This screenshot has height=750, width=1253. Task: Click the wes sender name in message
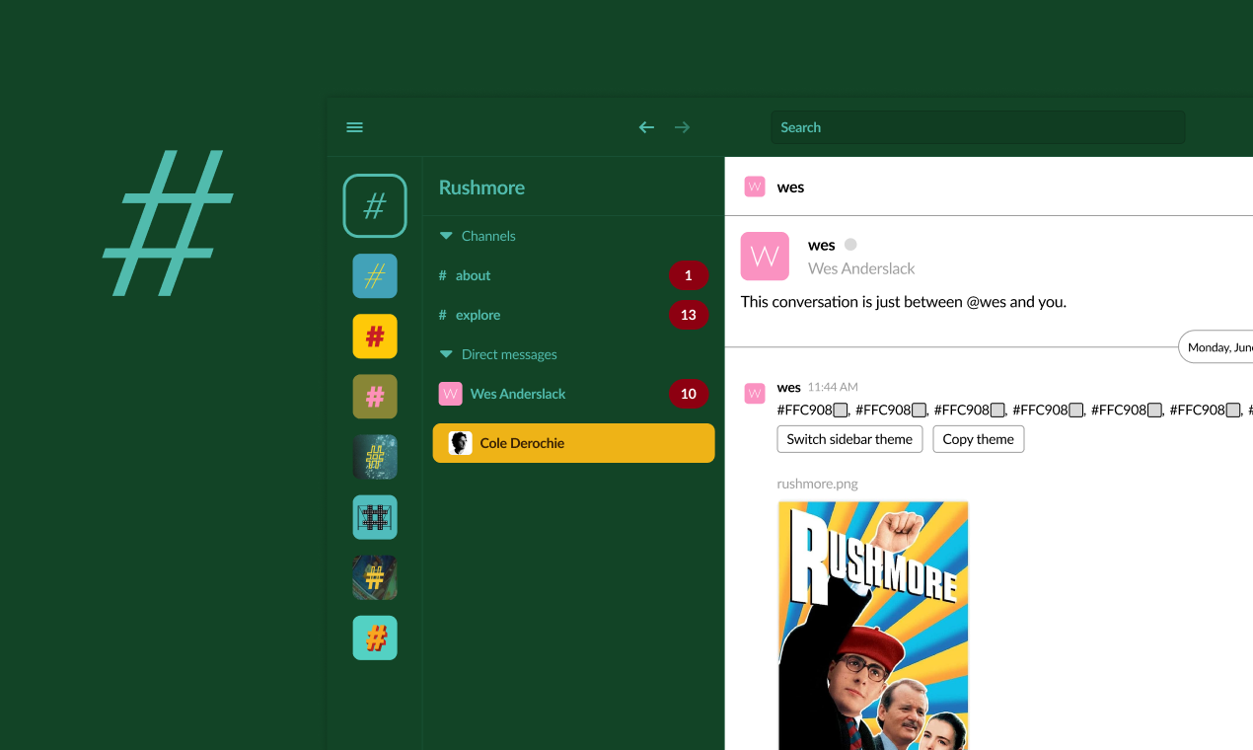coord(788,387)
